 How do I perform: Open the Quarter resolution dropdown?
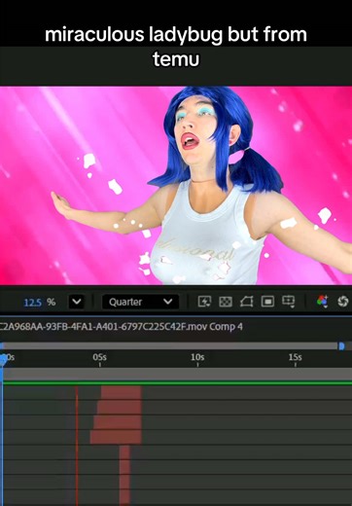pyautogui.click(x=140, y=302)
